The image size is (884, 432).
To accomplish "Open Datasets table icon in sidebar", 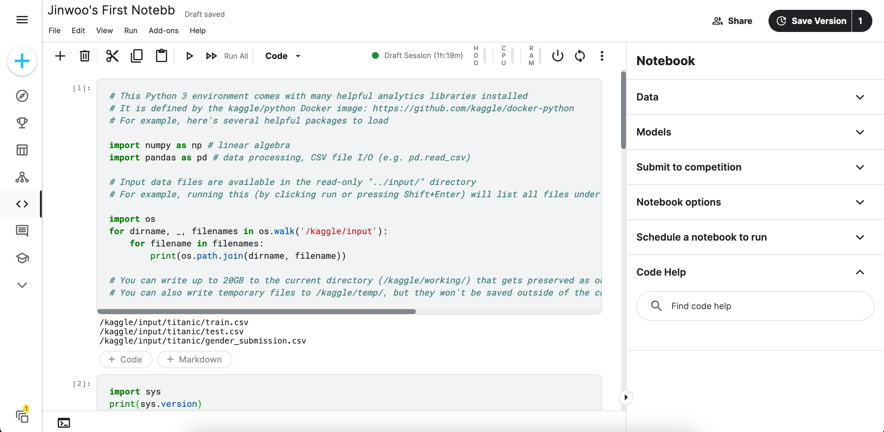I will (x=22, y=150).
